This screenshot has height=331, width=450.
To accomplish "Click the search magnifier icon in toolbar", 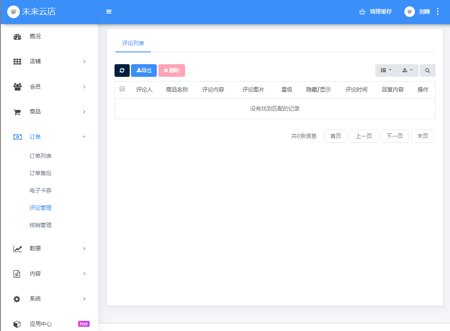I will [427, 71].
